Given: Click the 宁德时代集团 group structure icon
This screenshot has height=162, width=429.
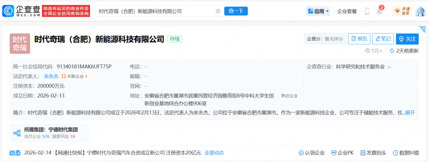Looking at the screenshot, I should tap(17, 133).
